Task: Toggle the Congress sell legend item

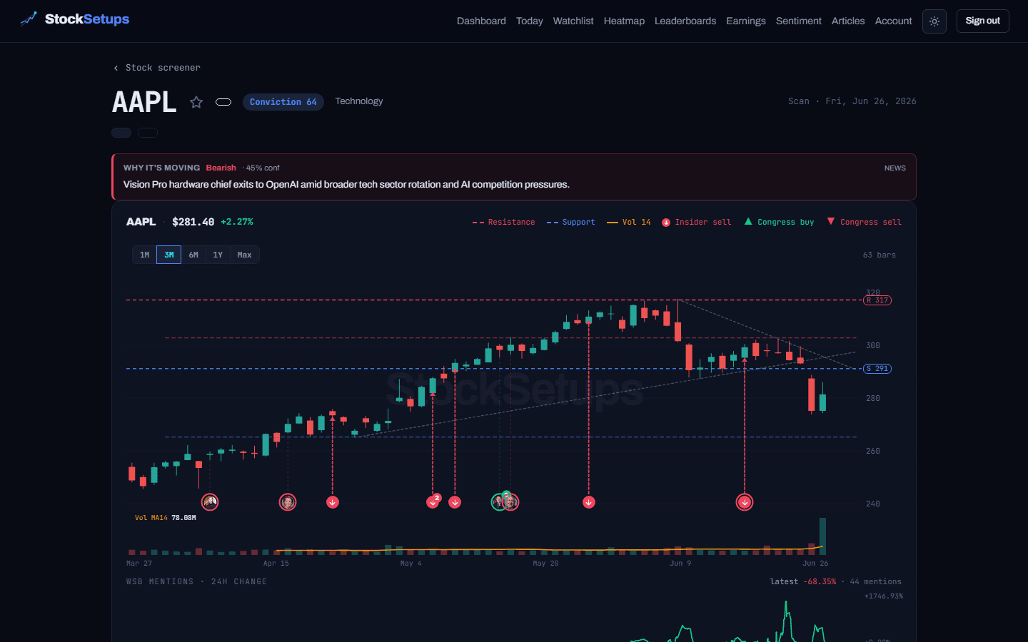Action: 865,223
